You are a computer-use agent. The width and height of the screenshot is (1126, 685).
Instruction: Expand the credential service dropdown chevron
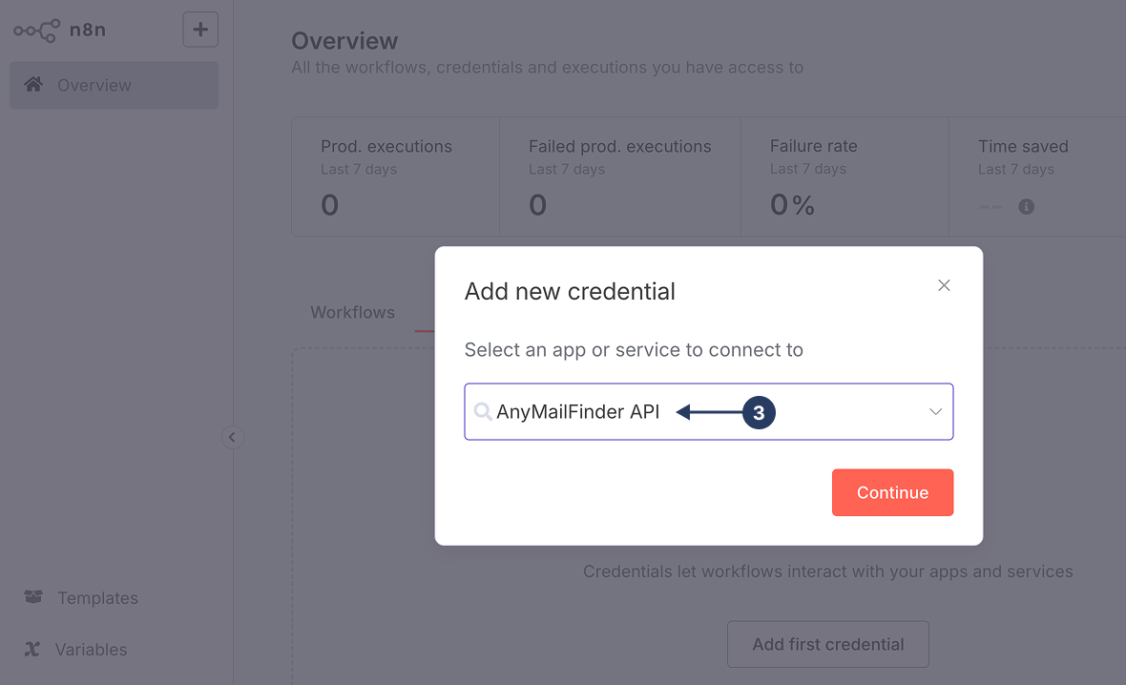[934, 411]
